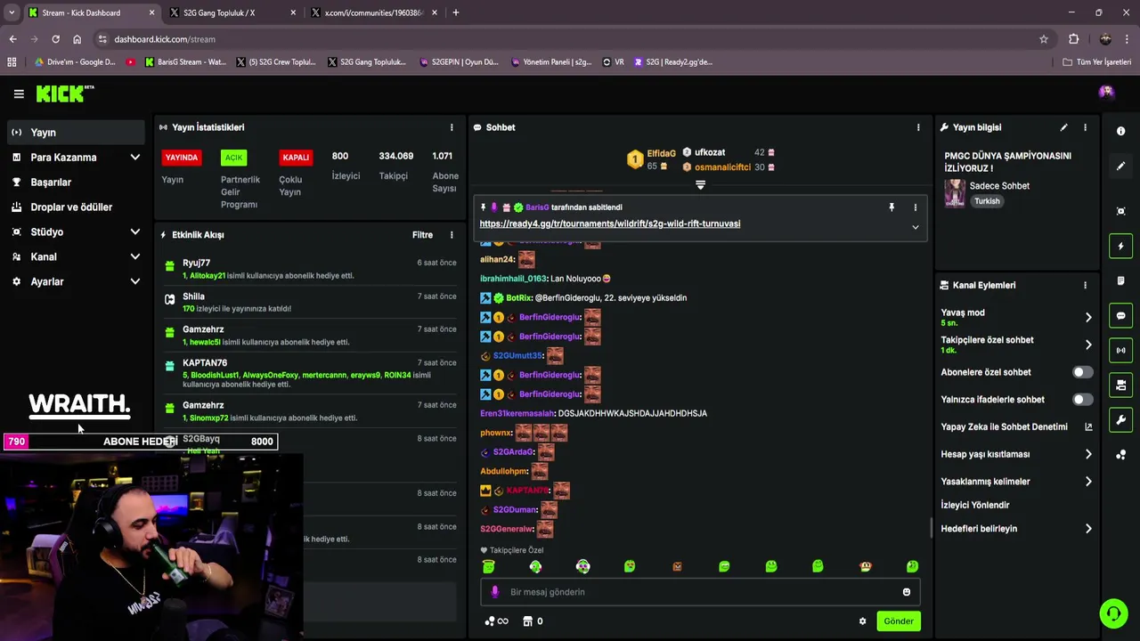Open external link icon for Yapay Zeka Sohbet Denetimi
Screen dimensions: 1140x641
[1088, 426]
